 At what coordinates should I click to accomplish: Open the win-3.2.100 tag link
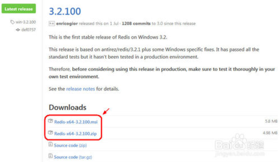26,22
